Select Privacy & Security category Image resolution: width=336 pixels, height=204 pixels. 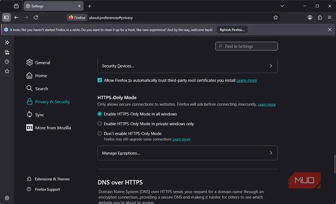pyautogui.click(x=48, y=102)
